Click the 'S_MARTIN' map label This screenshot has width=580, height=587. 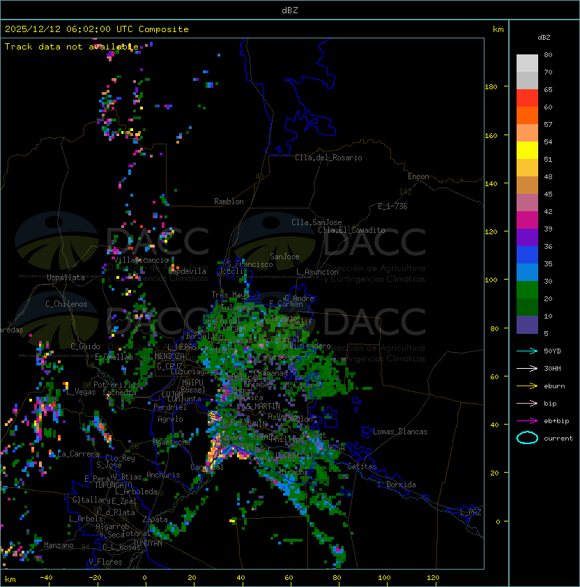pos(264,406)
